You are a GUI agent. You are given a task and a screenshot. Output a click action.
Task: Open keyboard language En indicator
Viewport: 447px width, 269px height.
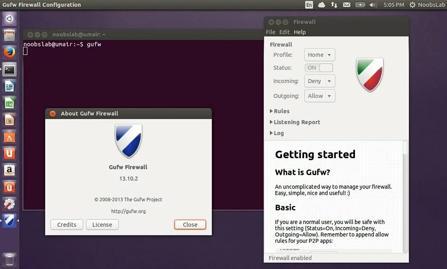309,5
